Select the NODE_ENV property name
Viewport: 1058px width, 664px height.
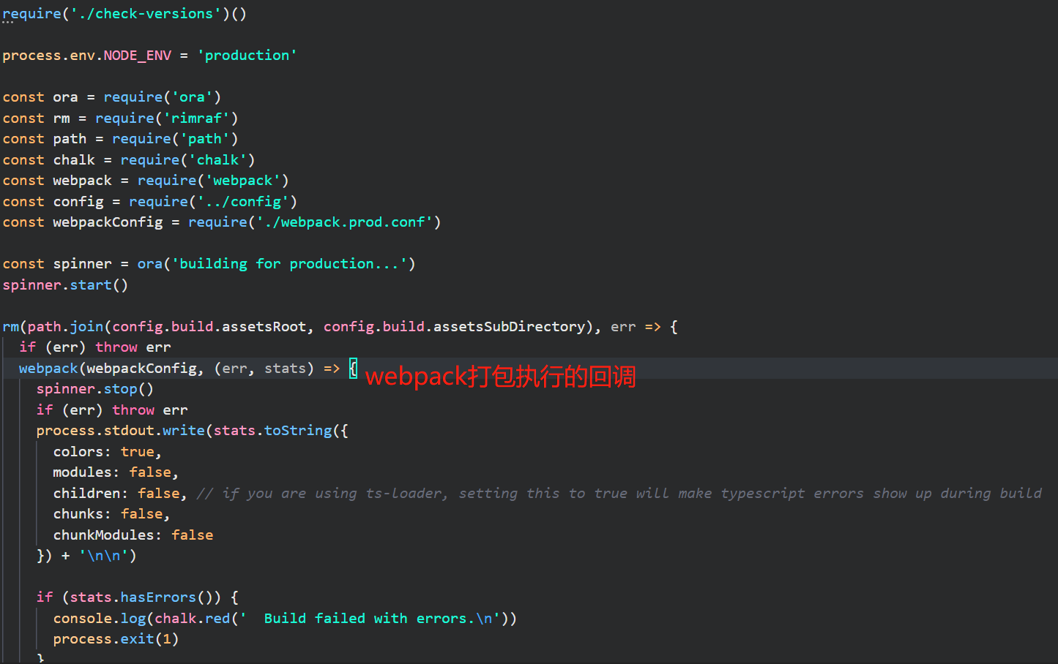pos(137,56)
